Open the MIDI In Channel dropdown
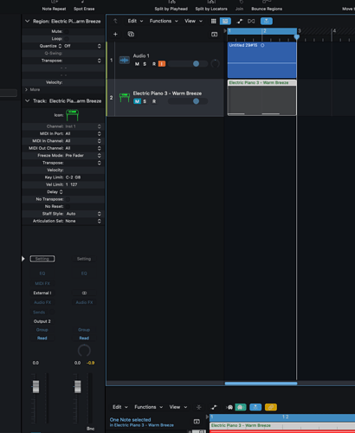This screenshot has height=433, width=355. 83,141
